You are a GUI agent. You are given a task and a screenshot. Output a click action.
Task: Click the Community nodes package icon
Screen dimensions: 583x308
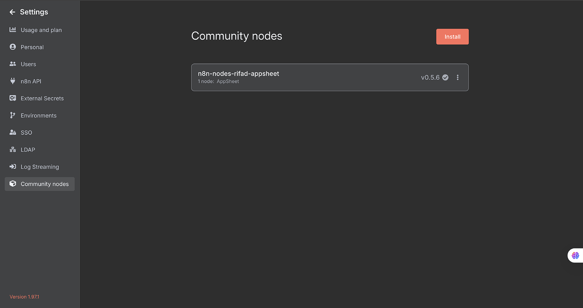pyautogui.click(x=13, y=184)
